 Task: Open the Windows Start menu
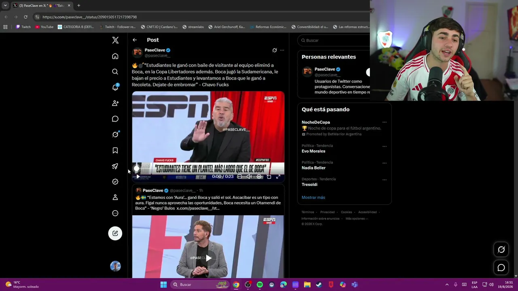163,285
